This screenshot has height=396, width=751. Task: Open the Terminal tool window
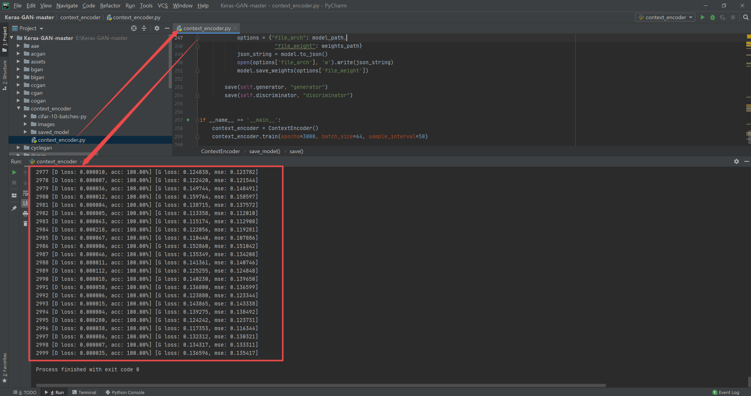coord(84,392)
